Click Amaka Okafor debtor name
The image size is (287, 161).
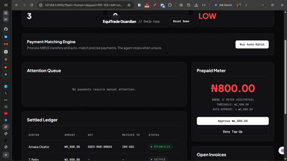click(x=39, y=147)
